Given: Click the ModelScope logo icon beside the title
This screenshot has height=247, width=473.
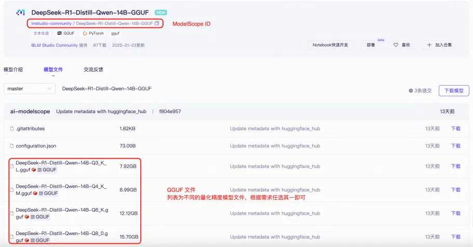Looking at the screenshot, I should point(20,12).
